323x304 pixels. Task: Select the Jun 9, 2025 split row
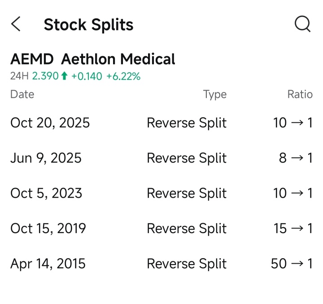pos(161,158)
